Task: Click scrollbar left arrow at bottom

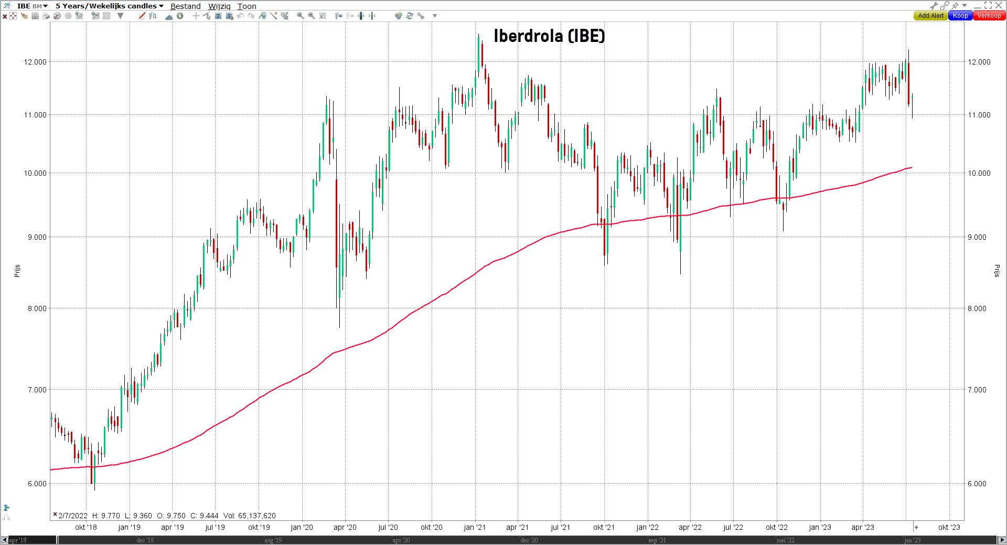Action: (4, 540)
